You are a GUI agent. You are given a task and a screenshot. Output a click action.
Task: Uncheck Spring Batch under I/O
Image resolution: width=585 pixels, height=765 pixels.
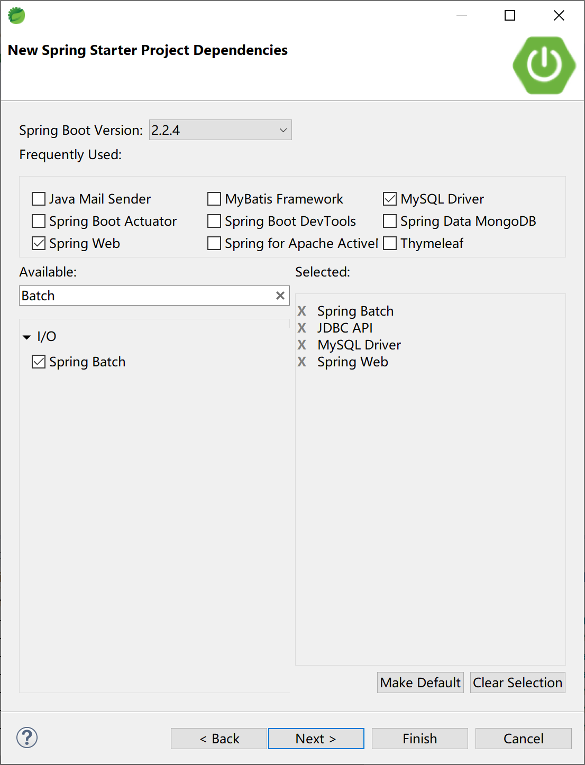tap(39, 362)
